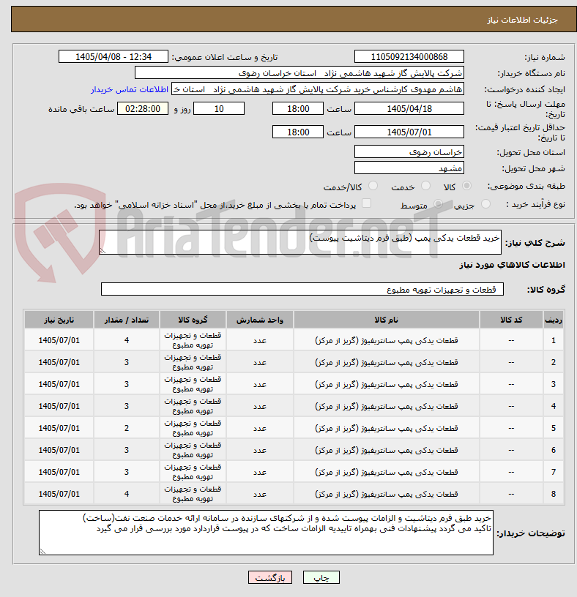Click item name in row 5

coord(386,428)
